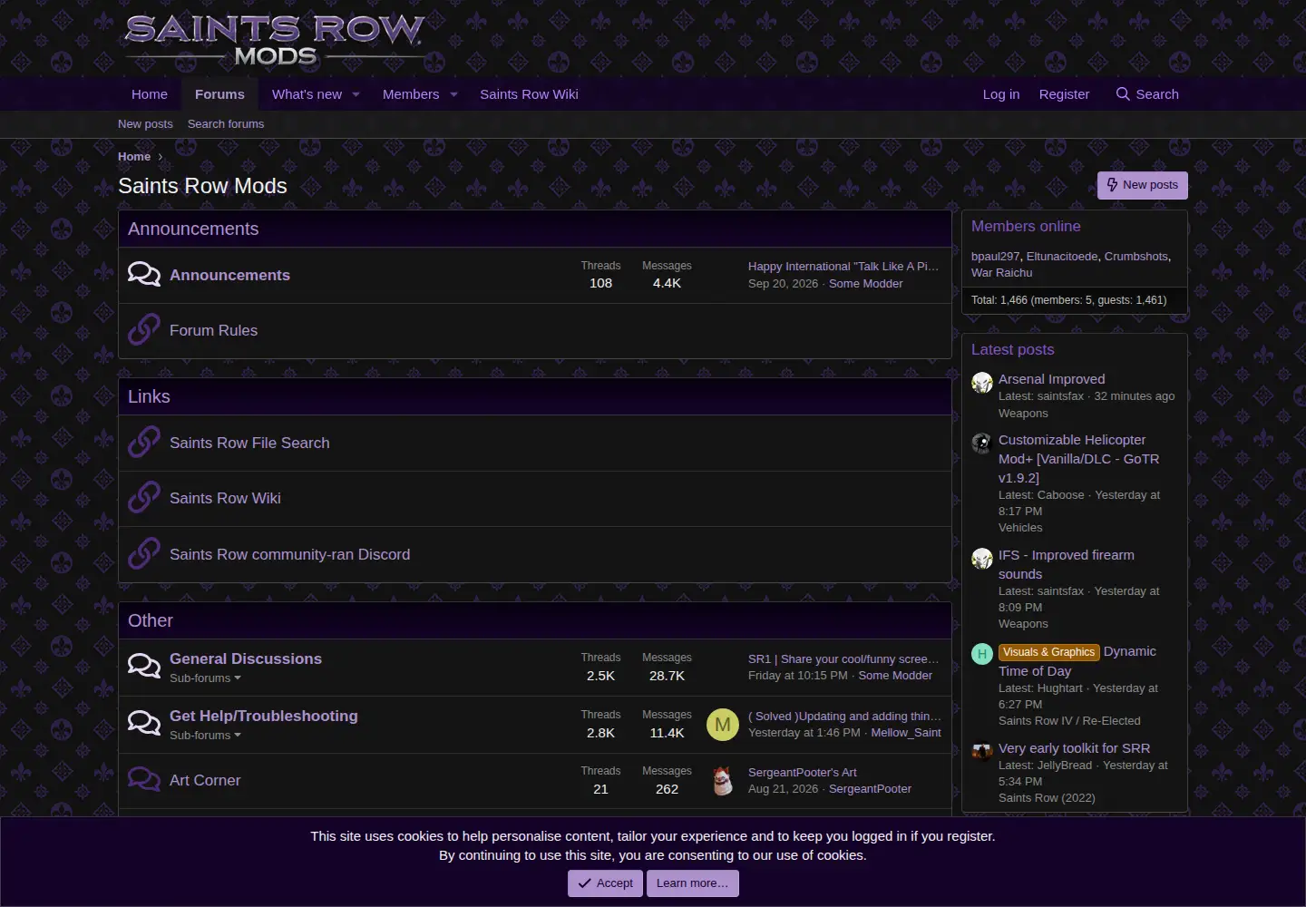Open the Home menu item
This screenshot has width=1306, height=907.
coord(150,94)
